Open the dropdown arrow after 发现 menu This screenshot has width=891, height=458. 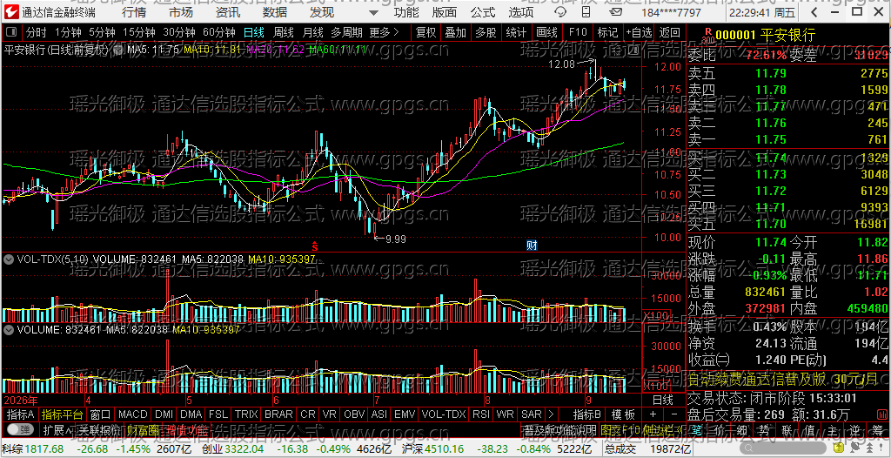(372, 12)
